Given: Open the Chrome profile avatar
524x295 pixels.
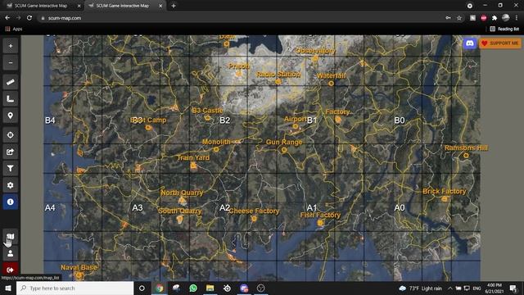Looking at the screenshot, I should tap(506, 18).
